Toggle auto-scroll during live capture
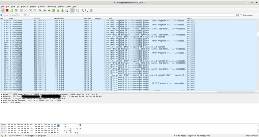259x137 pixels. coord(67,10)
